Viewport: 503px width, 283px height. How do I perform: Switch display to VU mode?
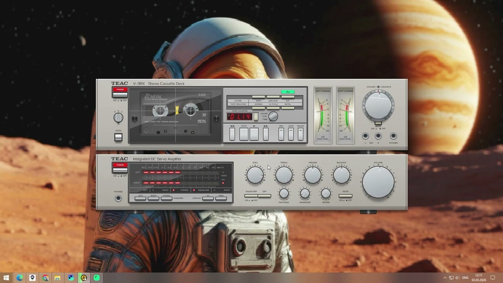[x=208, y=198]
